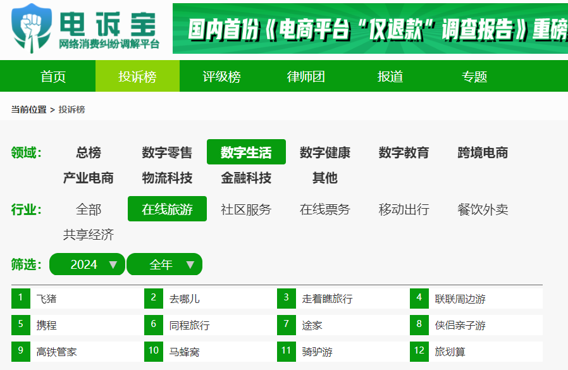The width and height of the screenshot is (568, 370).
Task: Click 当前位置 breadcrumb text
Action: pos(29,109)
